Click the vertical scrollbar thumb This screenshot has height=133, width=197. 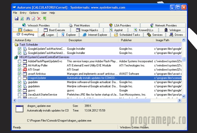click(x=184, y=59)
